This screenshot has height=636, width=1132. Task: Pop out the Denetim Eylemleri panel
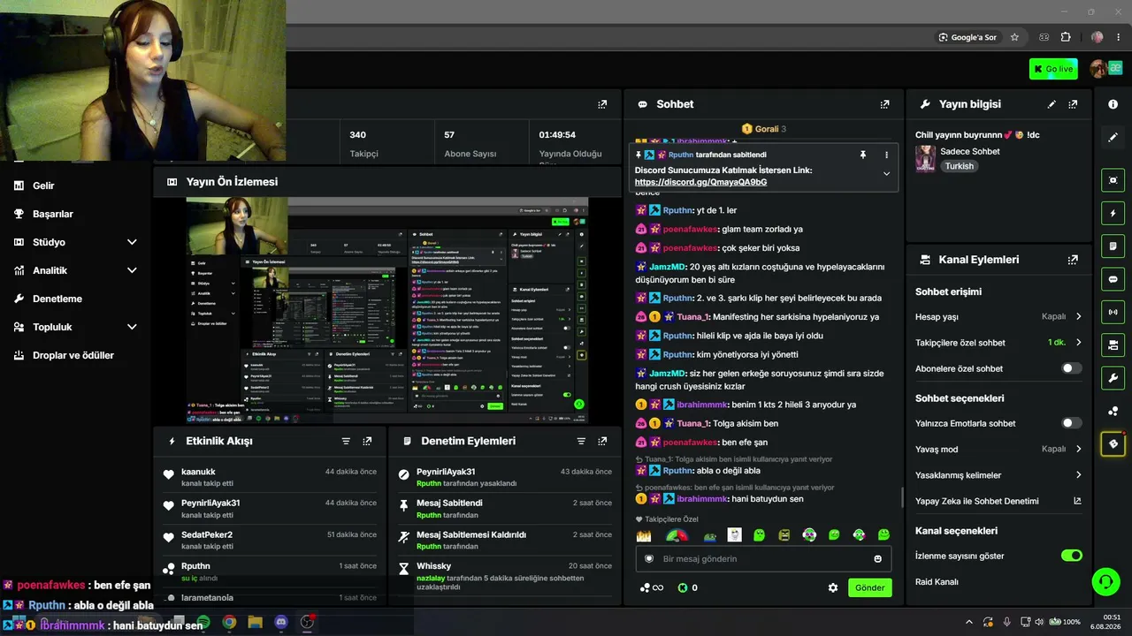(x=602, y=441)
